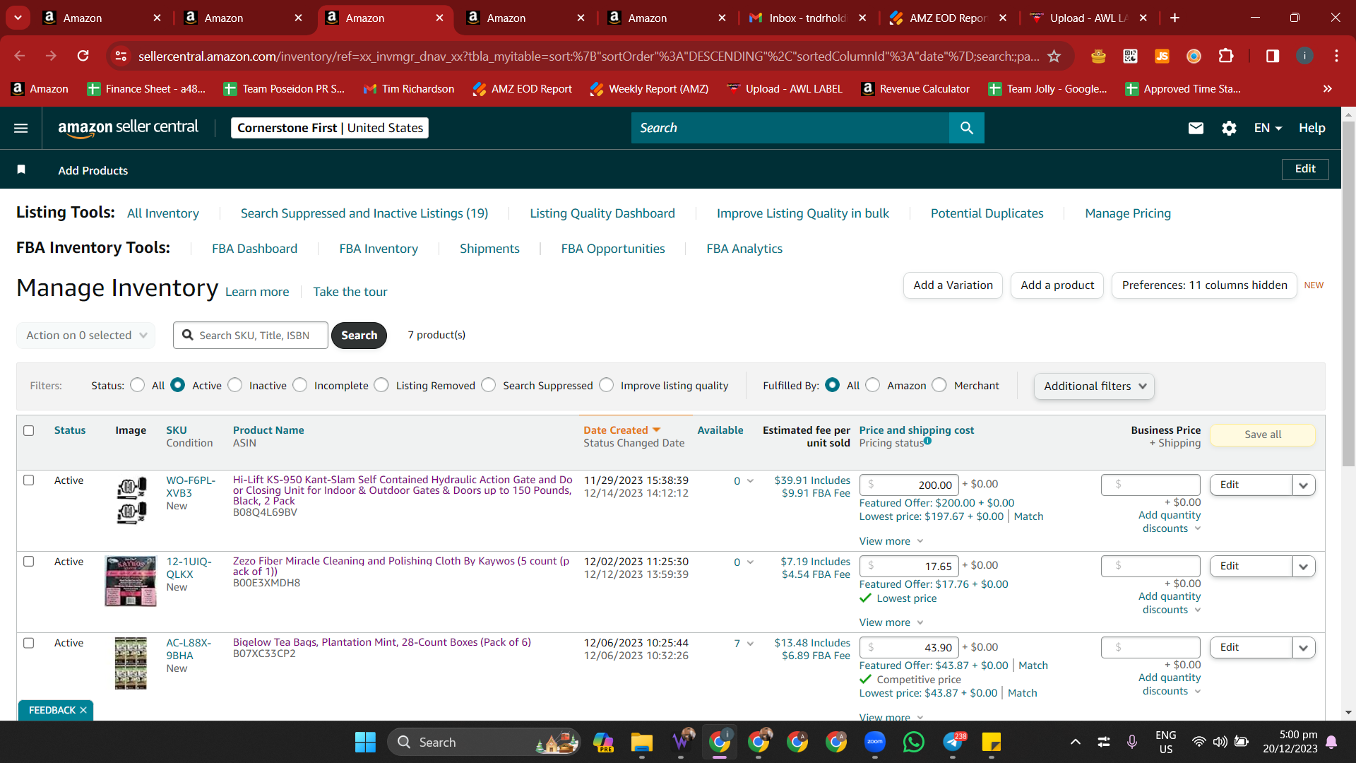Select the Listing Removed status filter
This screenshot has height=763, width=1356.
click(381, 385)
